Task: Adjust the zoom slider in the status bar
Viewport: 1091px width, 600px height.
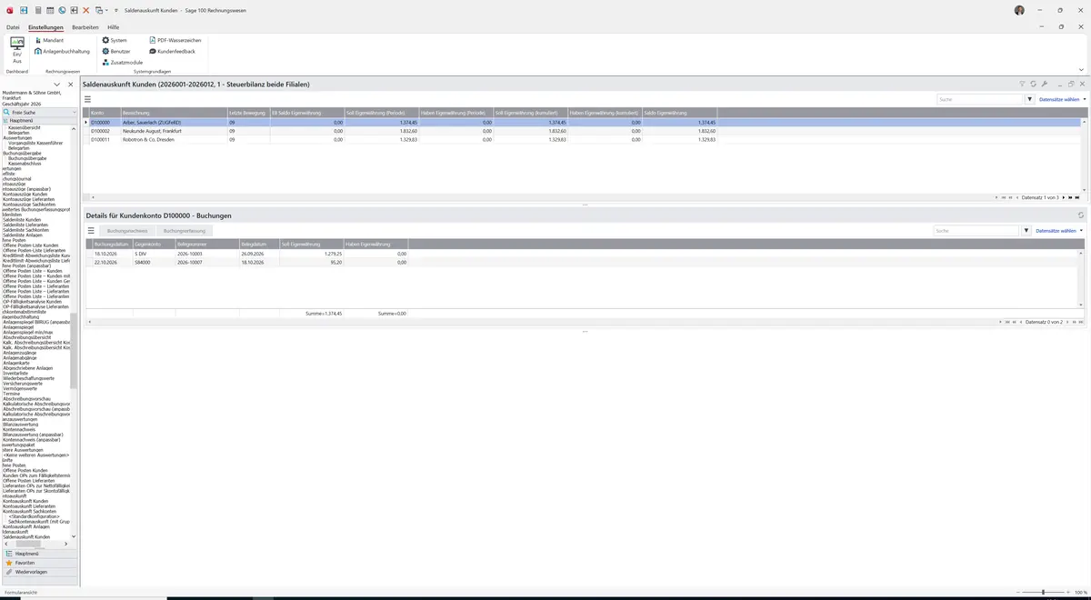Action: pos(1043,592)
